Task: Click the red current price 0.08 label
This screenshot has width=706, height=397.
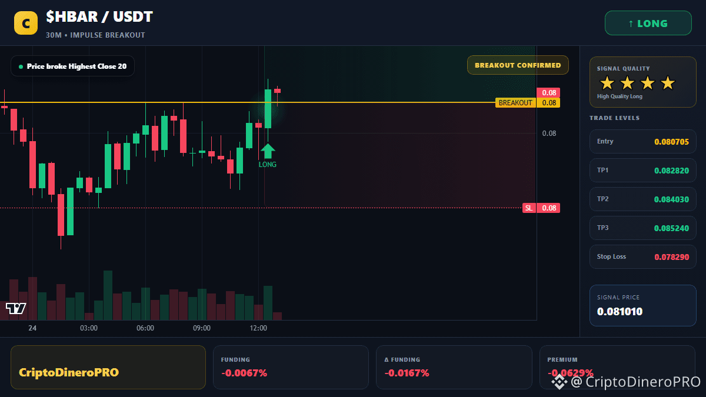Action: pos(549,93)
